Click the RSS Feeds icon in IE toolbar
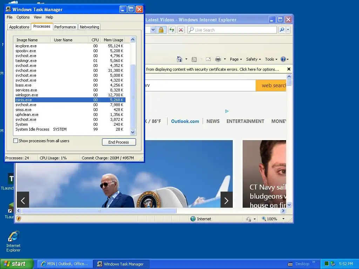 point(194,60)
